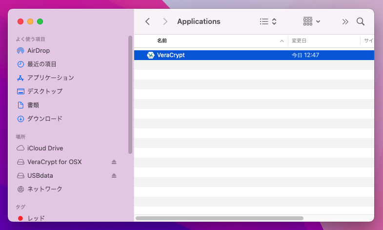
Task: Click the VeraCrypt application icon
Action: 151,55
